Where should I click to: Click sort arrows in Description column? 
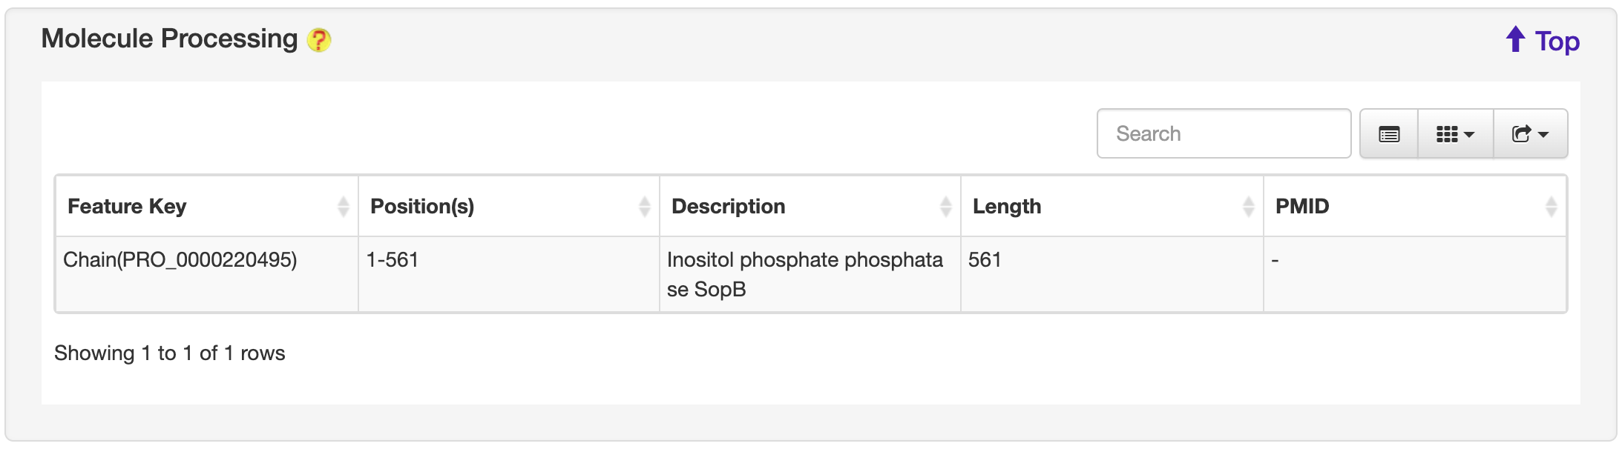pos(945,207)
